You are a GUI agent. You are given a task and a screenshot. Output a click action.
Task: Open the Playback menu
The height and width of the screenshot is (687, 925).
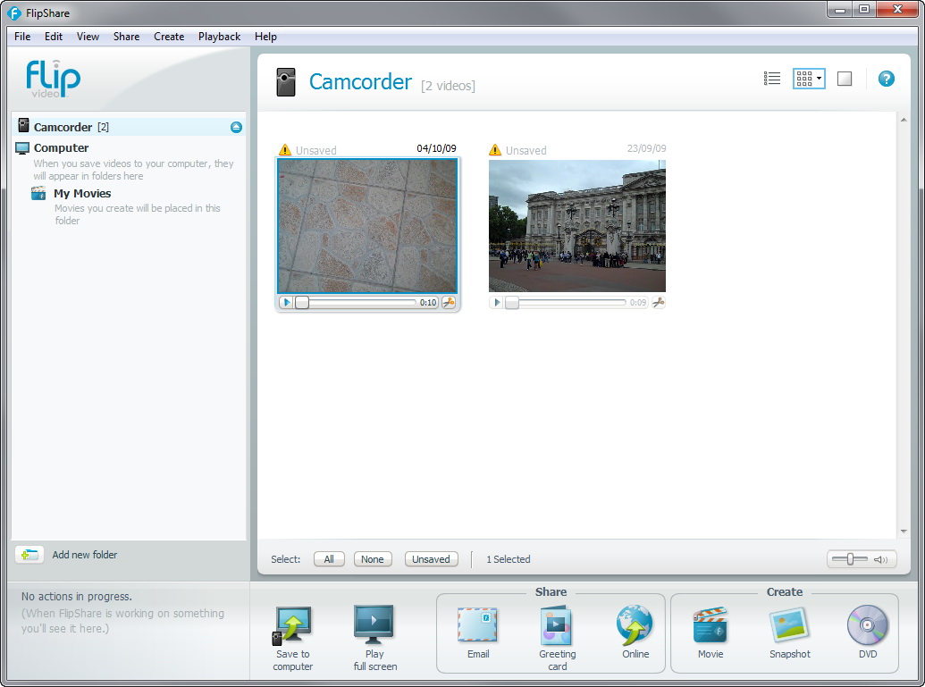[219, 37]
